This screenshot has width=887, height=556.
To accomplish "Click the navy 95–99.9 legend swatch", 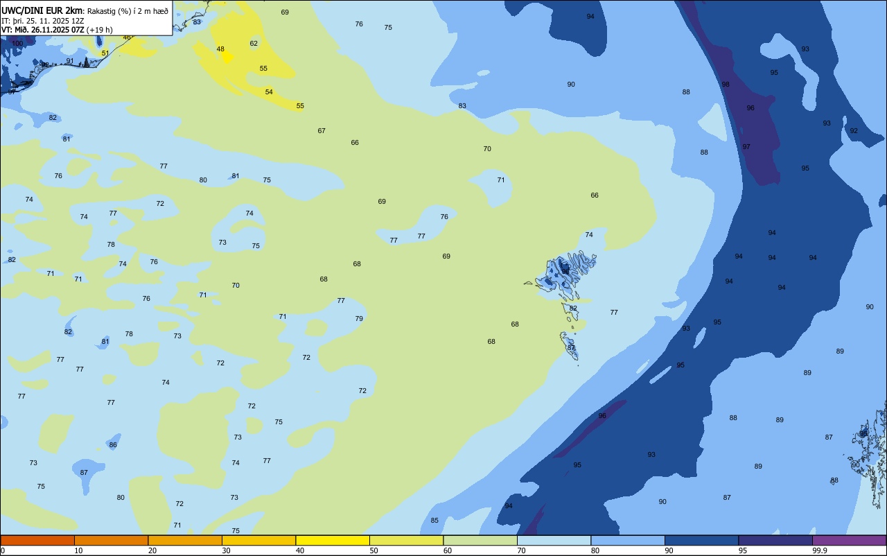I will coord(775,540).
